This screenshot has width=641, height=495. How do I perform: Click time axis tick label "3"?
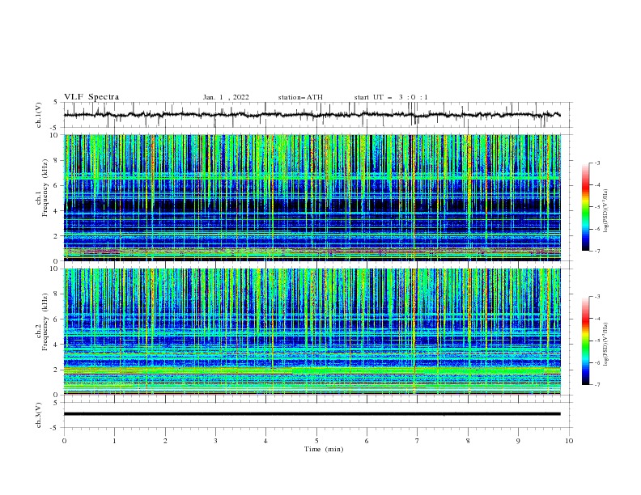[215, 441]
